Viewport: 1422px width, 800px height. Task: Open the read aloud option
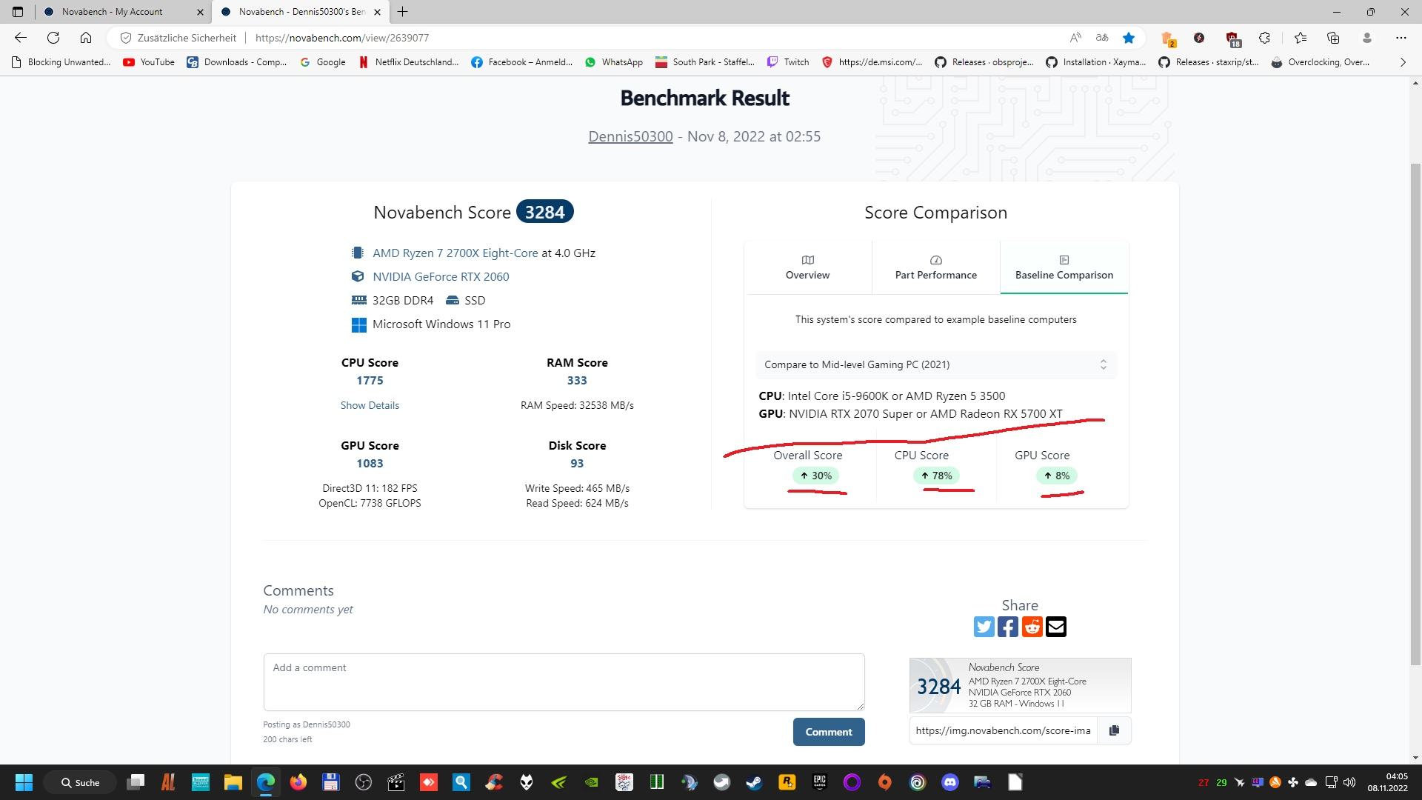coord(1075,38)
